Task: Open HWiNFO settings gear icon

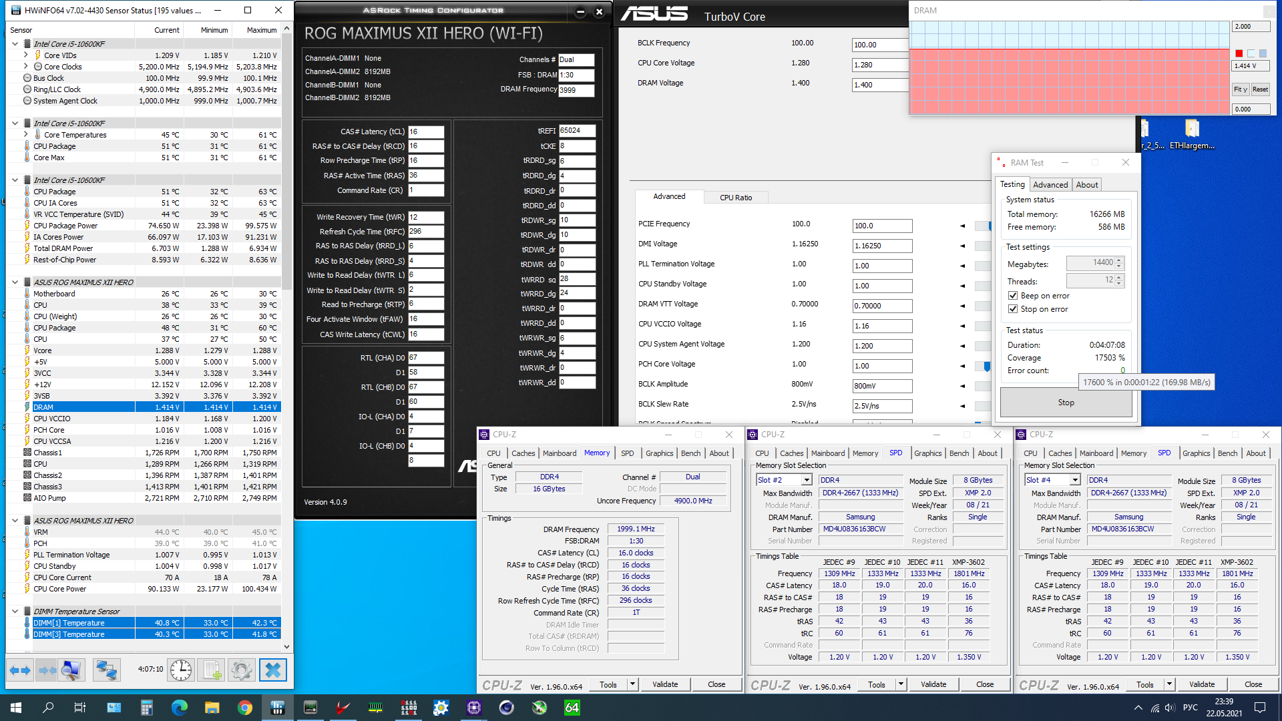Action: pyautogui.click(x=242, y=670)
